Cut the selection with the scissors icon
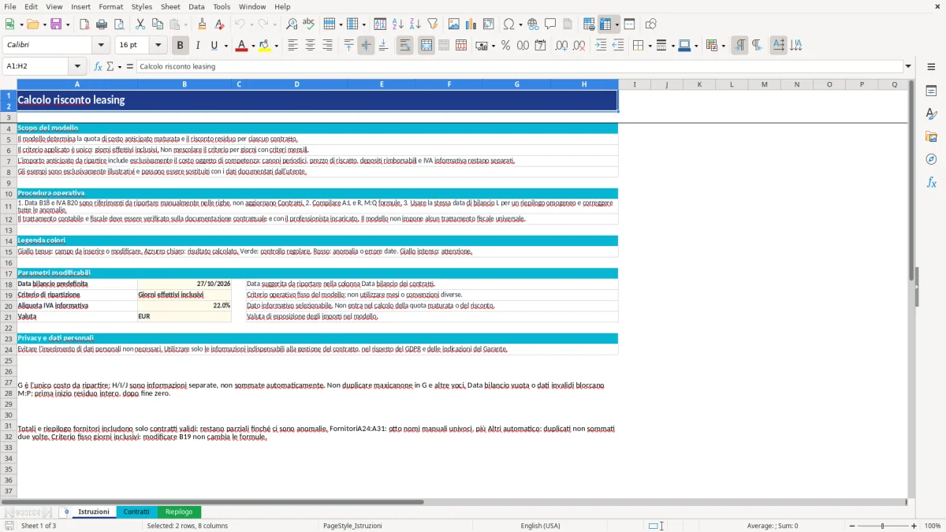This screenshot has width=946, height=532. [140, 24]
